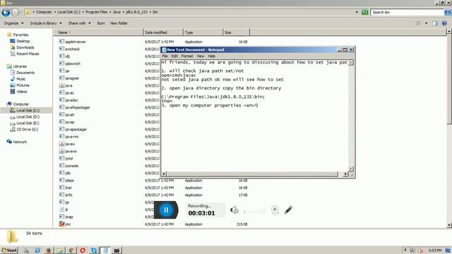Open Pictures library

pyautogui.click(x=23, y=85)
